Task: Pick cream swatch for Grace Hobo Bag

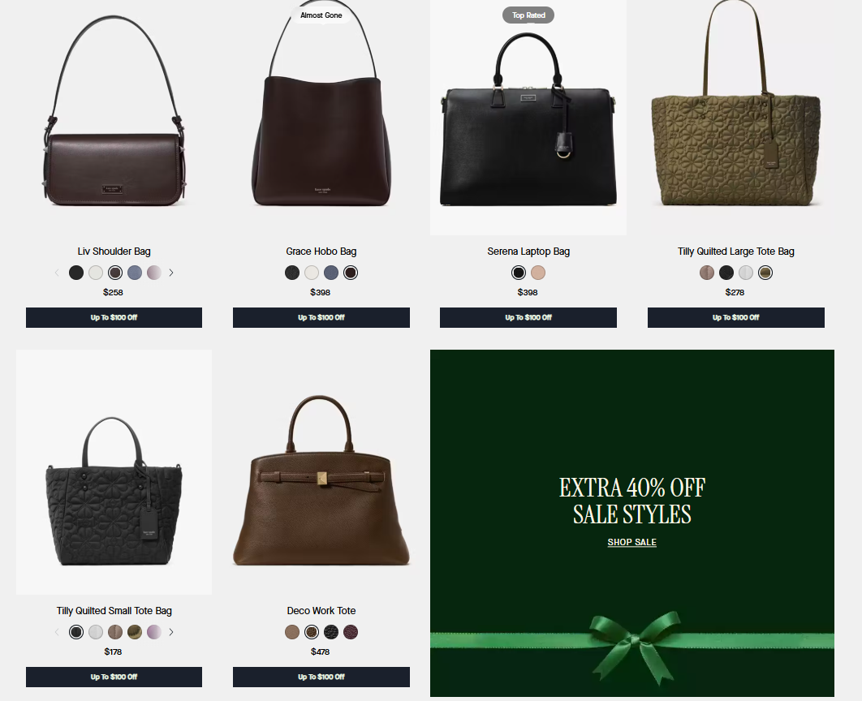Action: pos(312,273)
